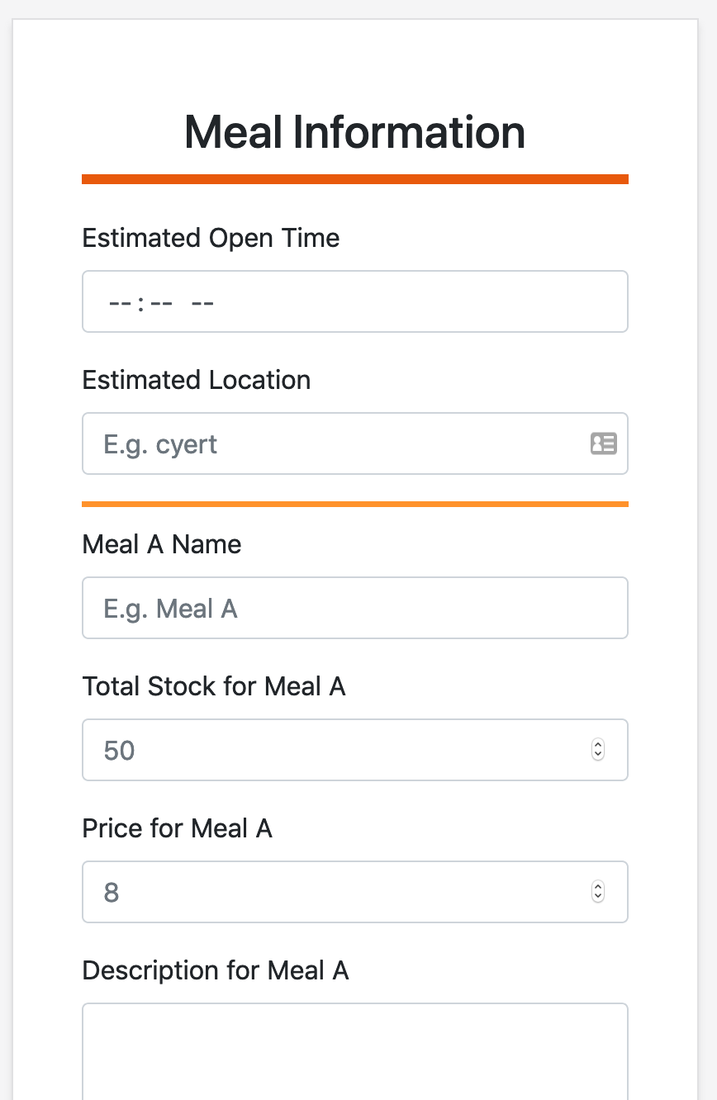Focus the Estimated Location text field
This screenshot has width=717, height=1100.
coord(330,444)
